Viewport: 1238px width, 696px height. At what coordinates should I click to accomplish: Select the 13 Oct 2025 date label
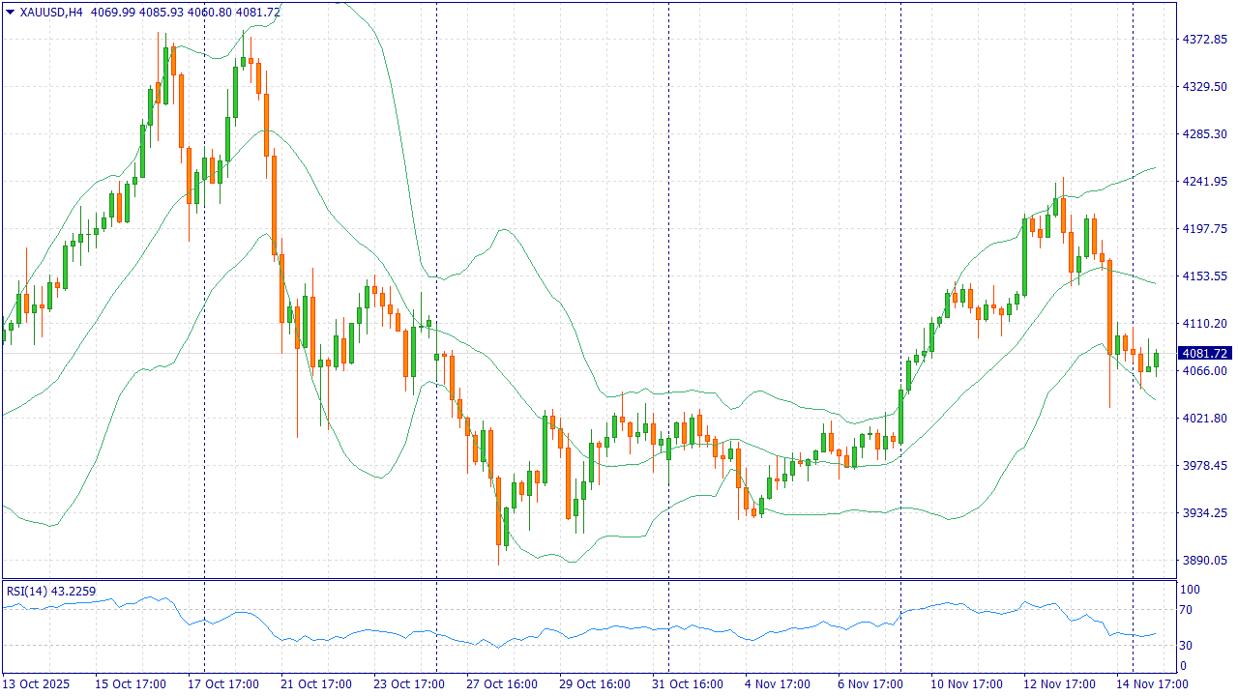coord(37,683)
